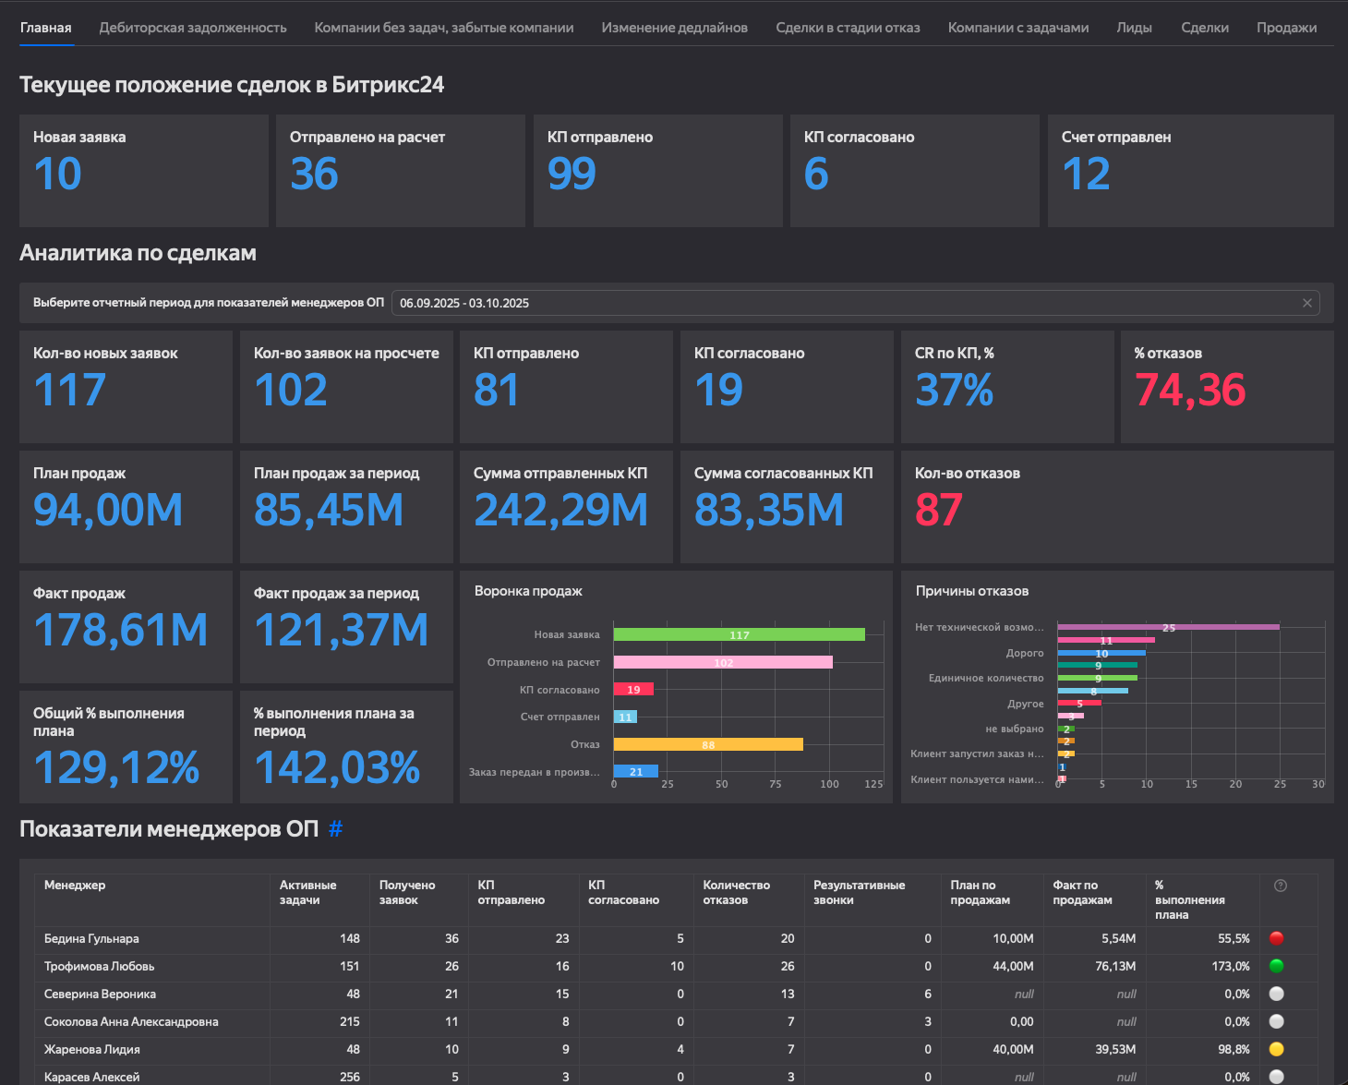Click gray status dot for Северина Вероника
The height and width of the screenshot is (1085, 1348).
[x=1276, y=994]
